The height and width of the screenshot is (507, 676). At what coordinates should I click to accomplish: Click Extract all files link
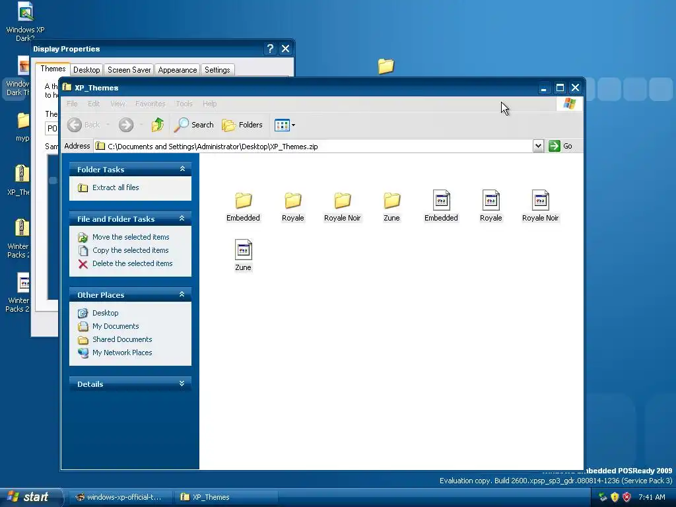(116, 187)
